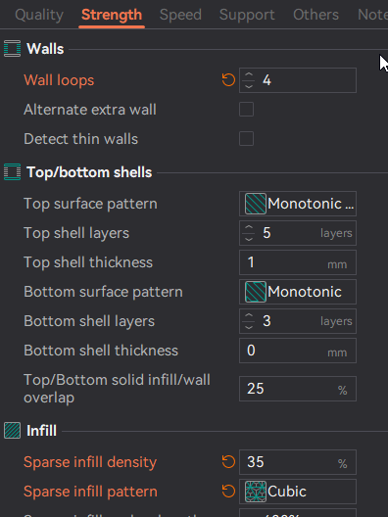The height and width of the screenshot is (517, 388).
Task: Open Sparse infill pattern dropdown
Action: (298, 492)
